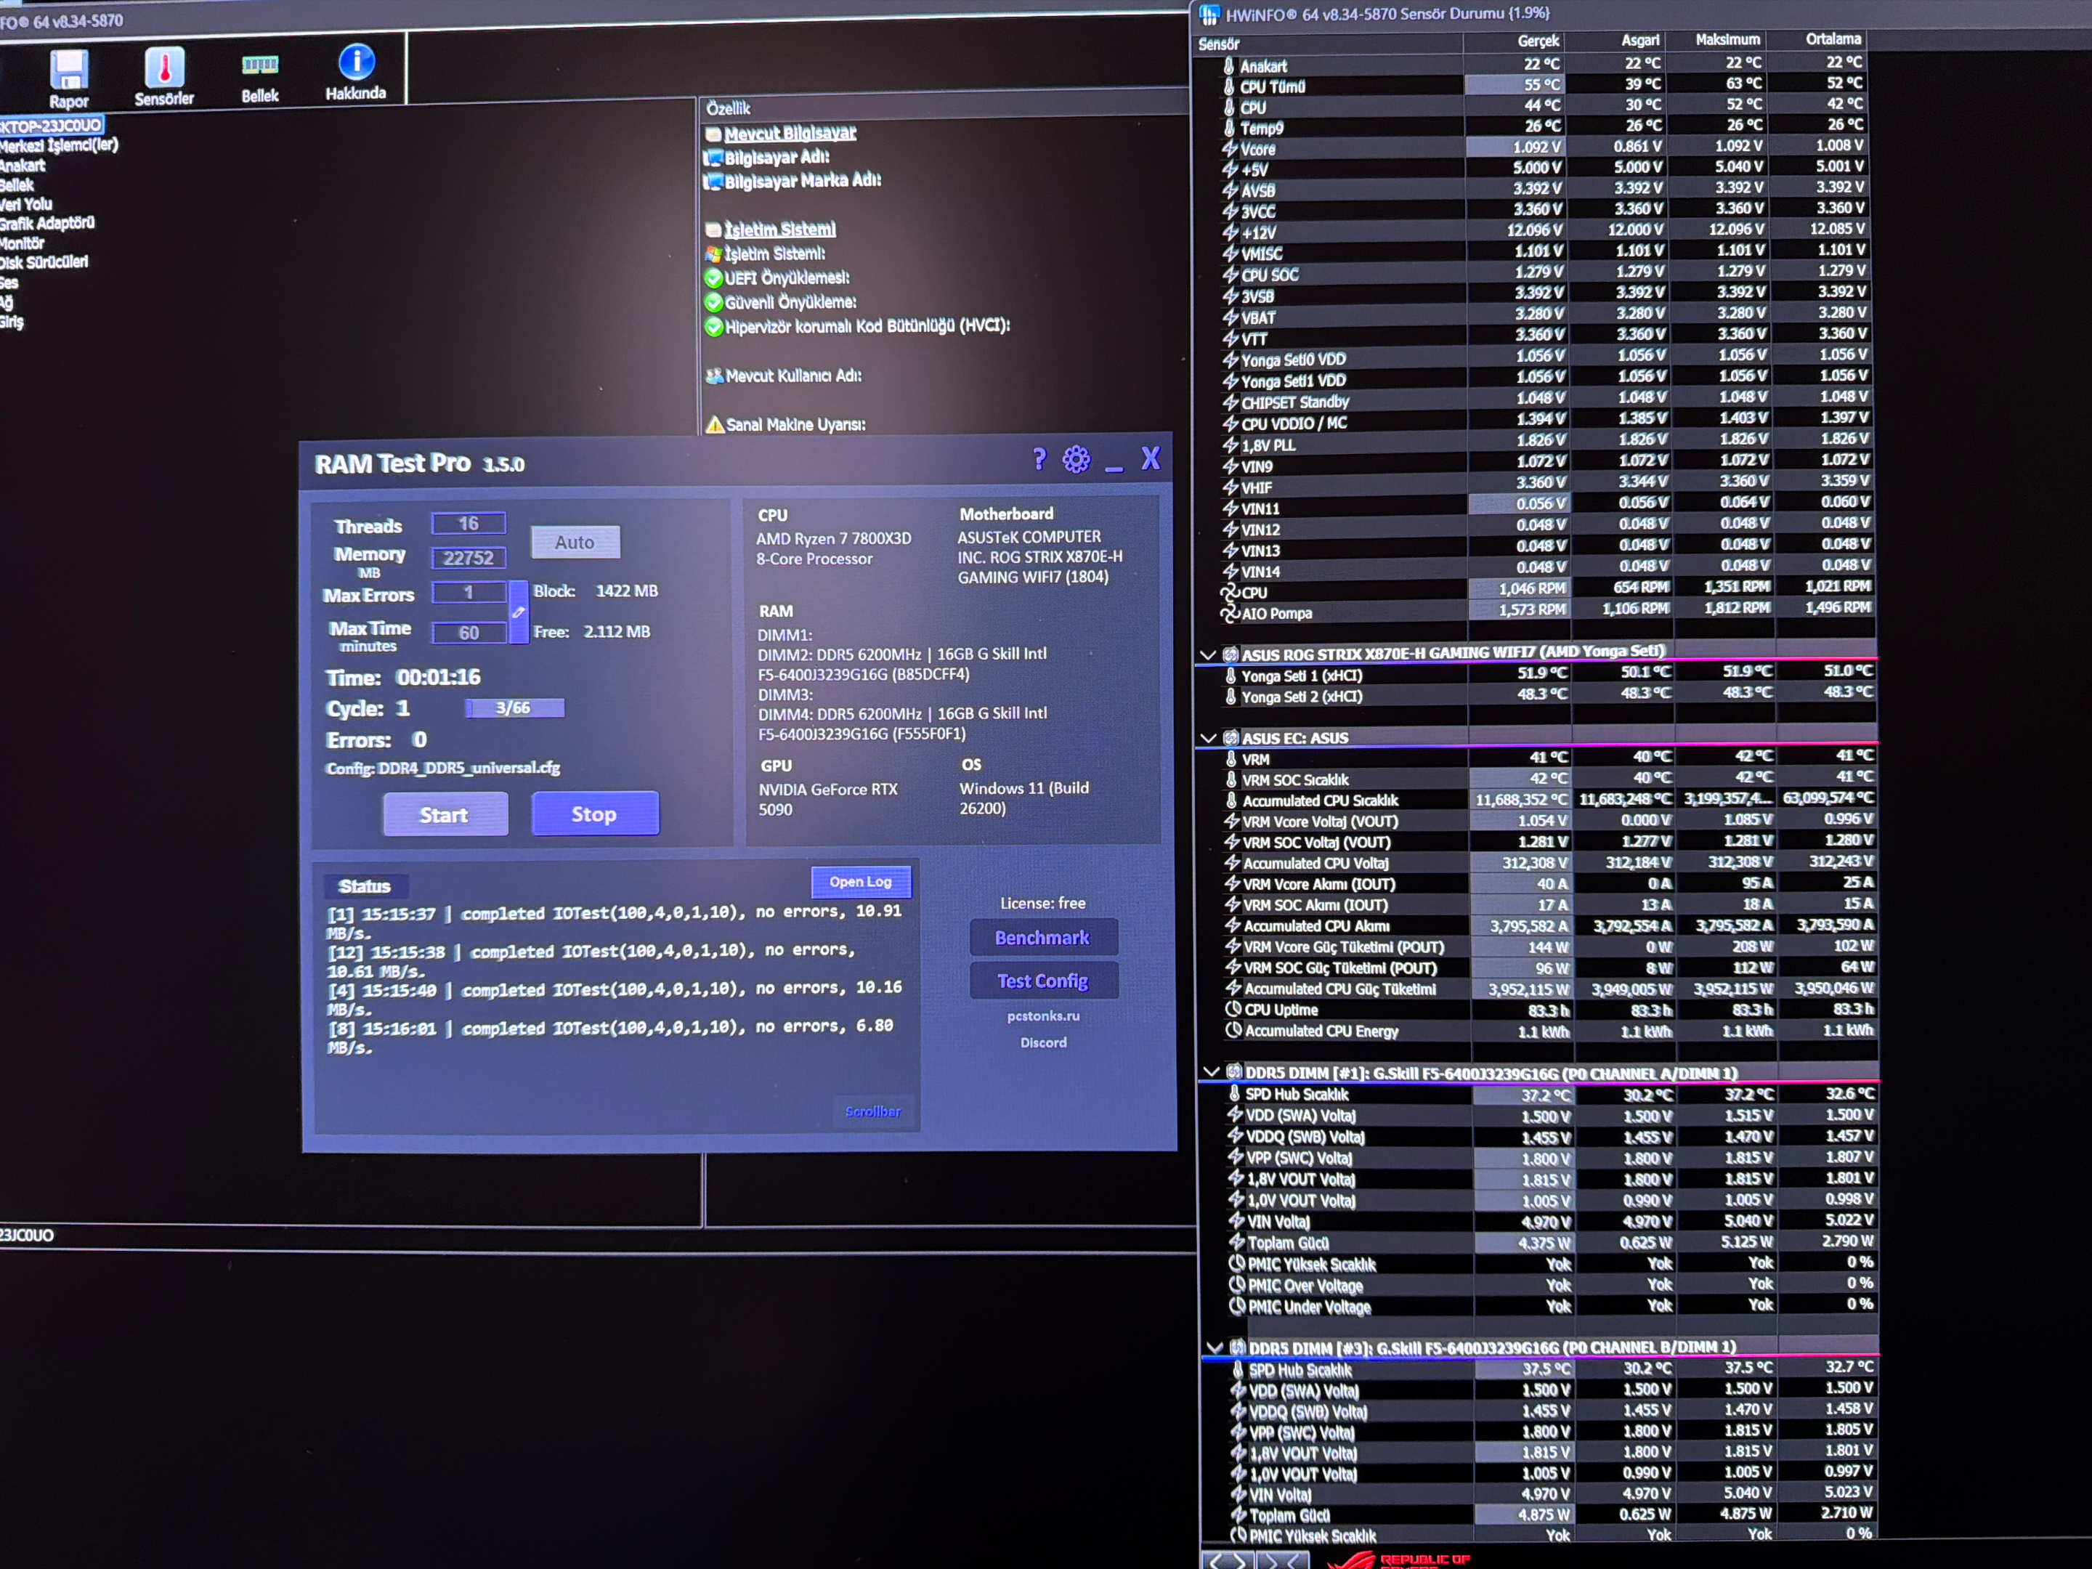Click the pencil edit icon beside Max Errors
The height and width of the screenshot is (1569, 2092).
tap(518, 612)
